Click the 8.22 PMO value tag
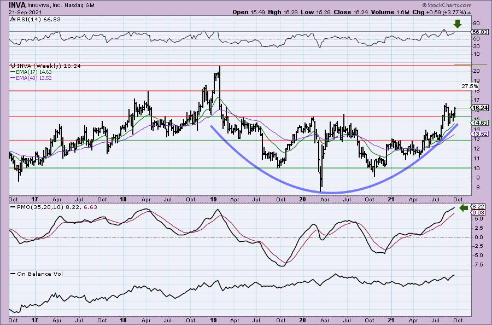The width and height of the screenshot is (492, 325). tap(478, 207)
